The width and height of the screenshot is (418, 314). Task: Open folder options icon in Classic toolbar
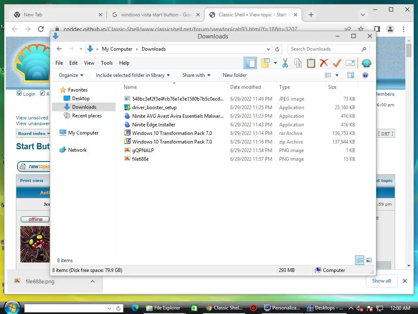coord(265,63)
